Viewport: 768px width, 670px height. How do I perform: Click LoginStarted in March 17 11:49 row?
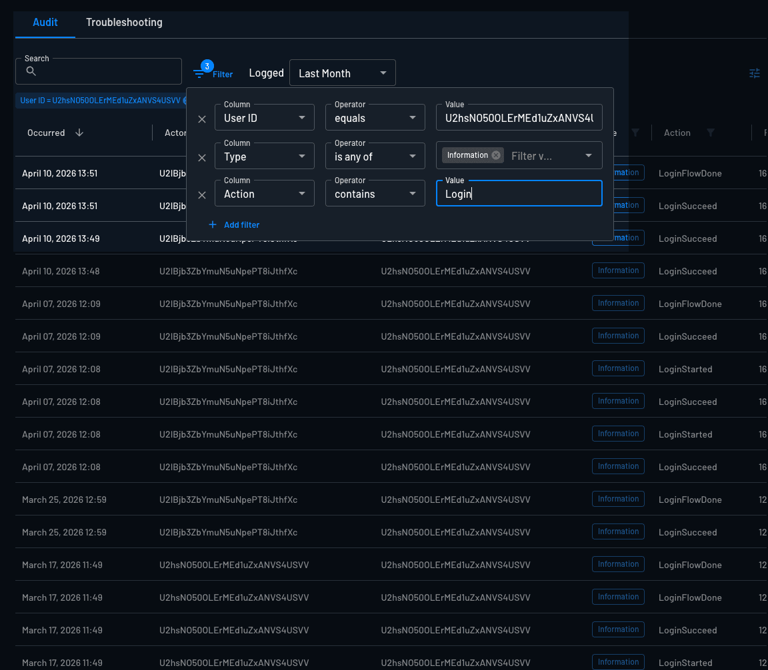click(685, 663)
